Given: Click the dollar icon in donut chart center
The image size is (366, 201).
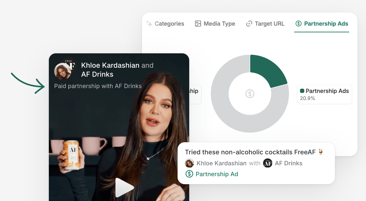Looking at the screenshot, I should click(250, 94).
